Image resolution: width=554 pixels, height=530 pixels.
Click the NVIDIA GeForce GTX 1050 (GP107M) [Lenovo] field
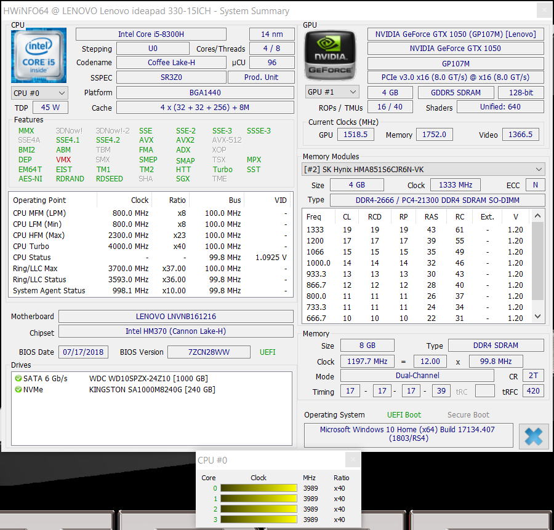tap(456, 34)
